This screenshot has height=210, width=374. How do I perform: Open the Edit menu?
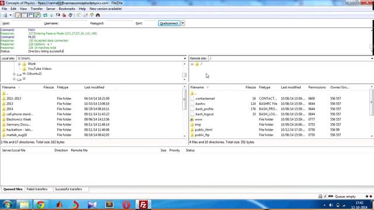[13, 9]
